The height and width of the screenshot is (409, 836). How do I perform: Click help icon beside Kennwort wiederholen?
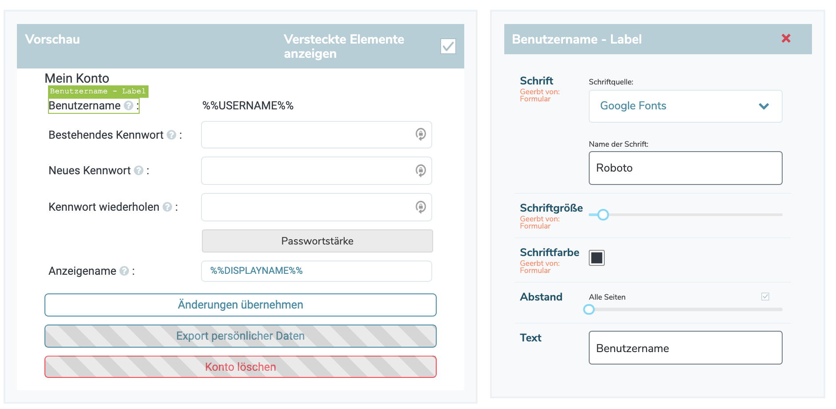click(x=167, y=207)
